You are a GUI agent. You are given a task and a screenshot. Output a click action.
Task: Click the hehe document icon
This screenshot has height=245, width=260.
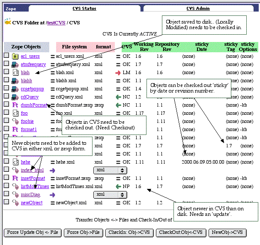15,162
